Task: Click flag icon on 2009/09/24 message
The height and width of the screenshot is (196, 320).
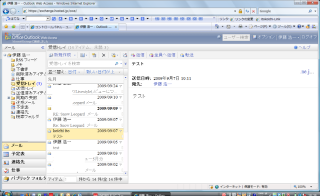Action: click(x=120, y=86)
